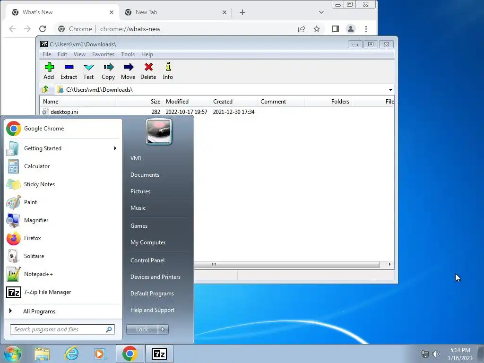The height and width of the screenshot is (363, 484).
Task: Open Sticky Notes from Start menu
Action: (64, 184)
